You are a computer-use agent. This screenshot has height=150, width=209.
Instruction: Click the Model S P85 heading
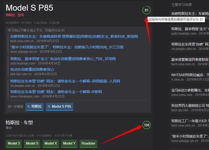click(x=29, y=8)
